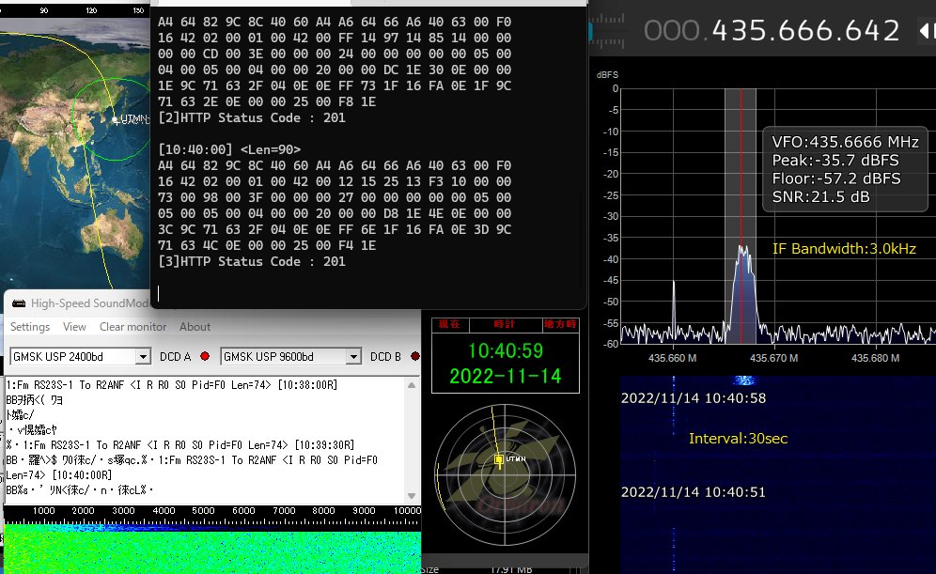Screen dimensions: 936x574
Task: Click the -60 dBFS axis label
Action: click(x=611, y=344)
